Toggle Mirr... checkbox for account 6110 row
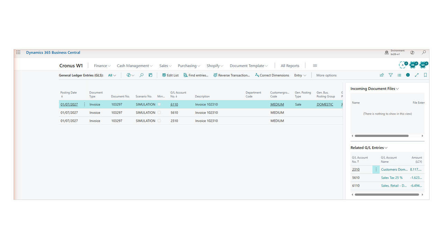 [x=159, y=104]
